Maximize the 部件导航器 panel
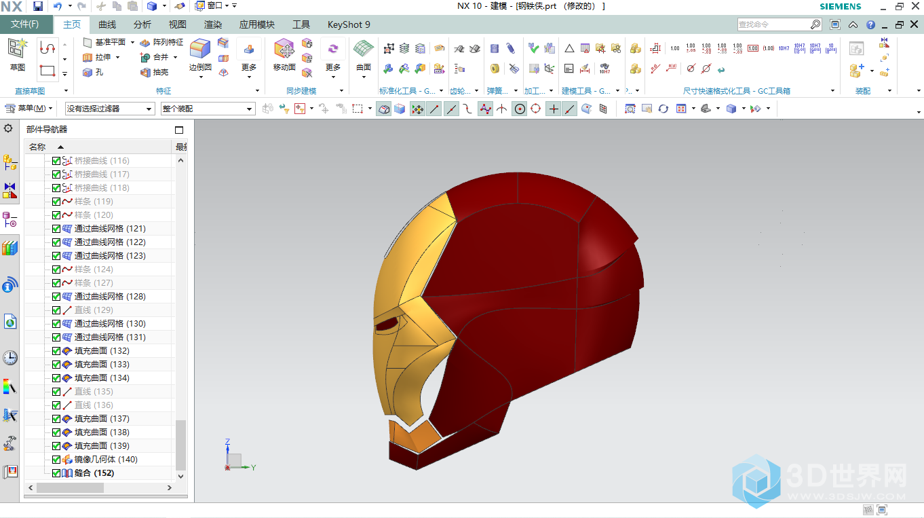 (179, 130)
